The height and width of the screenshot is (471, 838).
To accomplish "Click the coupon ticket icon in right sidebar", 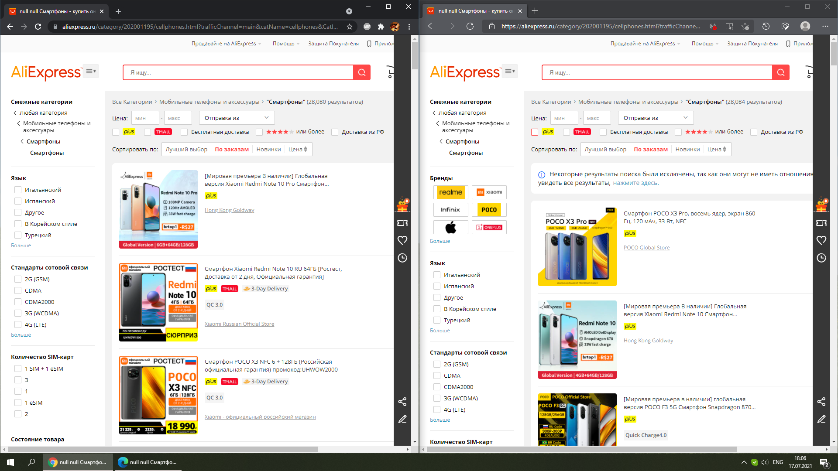I will pyautogui.click(x=821, y=223).
